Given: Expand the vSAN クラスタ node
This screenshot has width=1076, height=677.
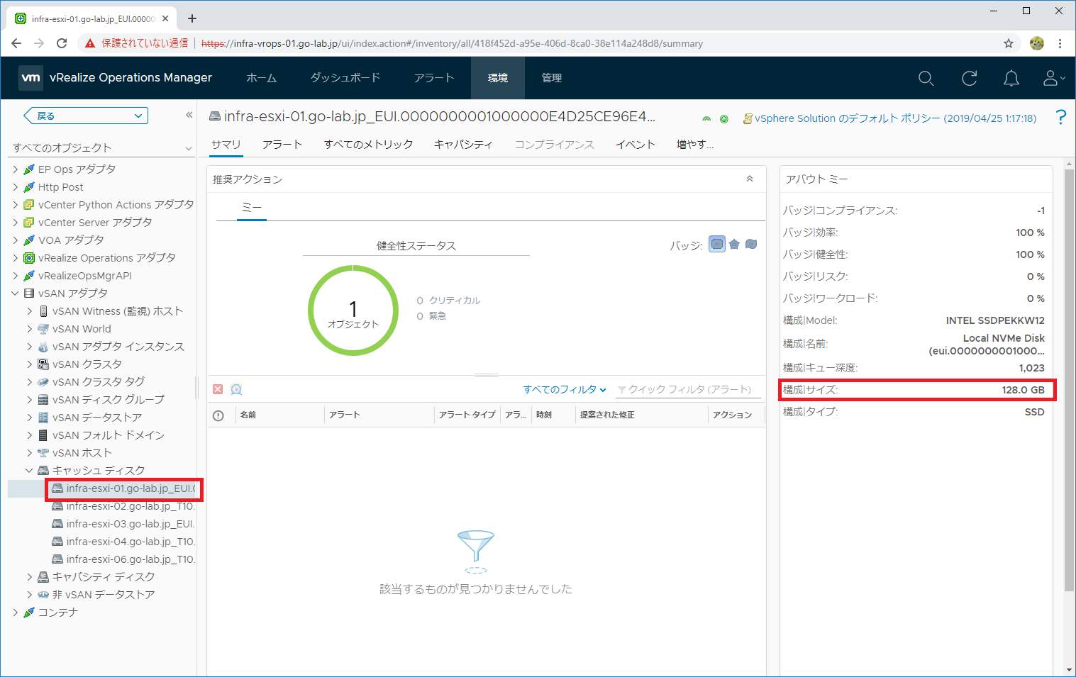Looking at the screenshot, I should click(x=29, y=364).
